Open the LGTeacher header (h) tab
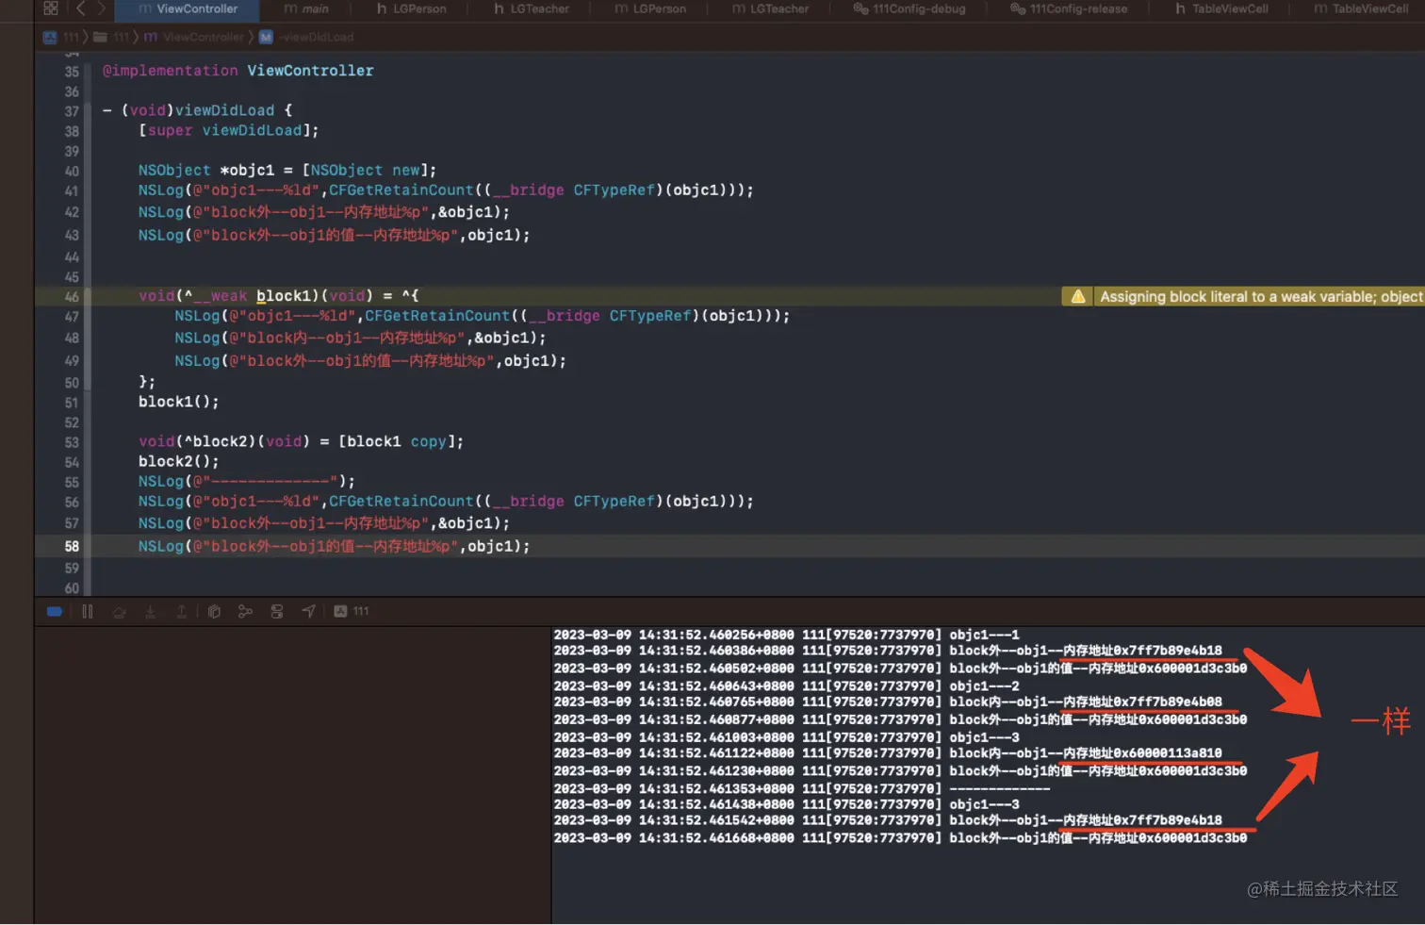Image resolution: width=1425 pixels, height=925 pixels. click(532, 8)
